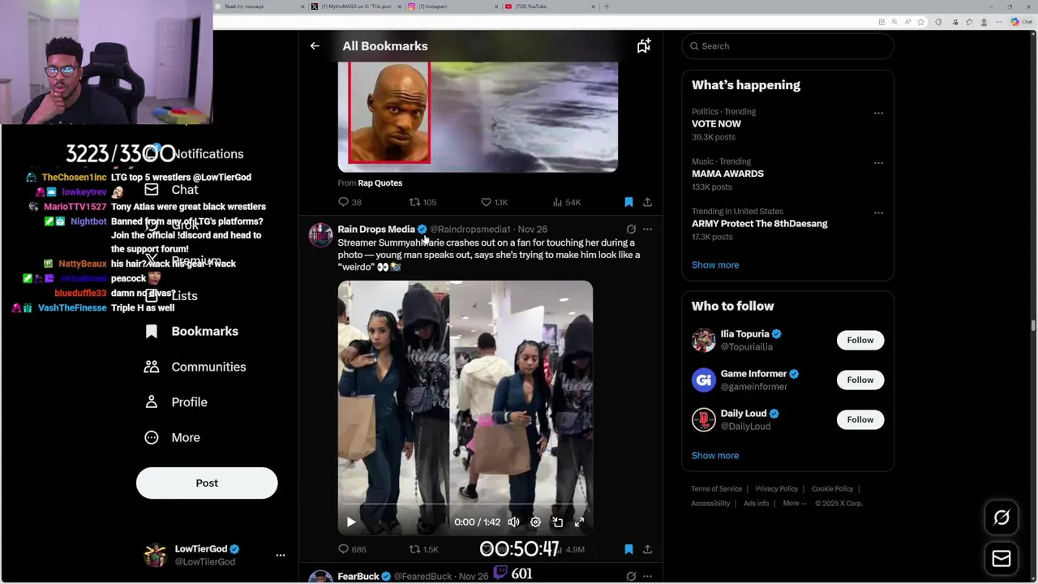Open the floating Grok button
Image resolution: width=1038 pixels, height=584 pixels.
click(1002, 517)
